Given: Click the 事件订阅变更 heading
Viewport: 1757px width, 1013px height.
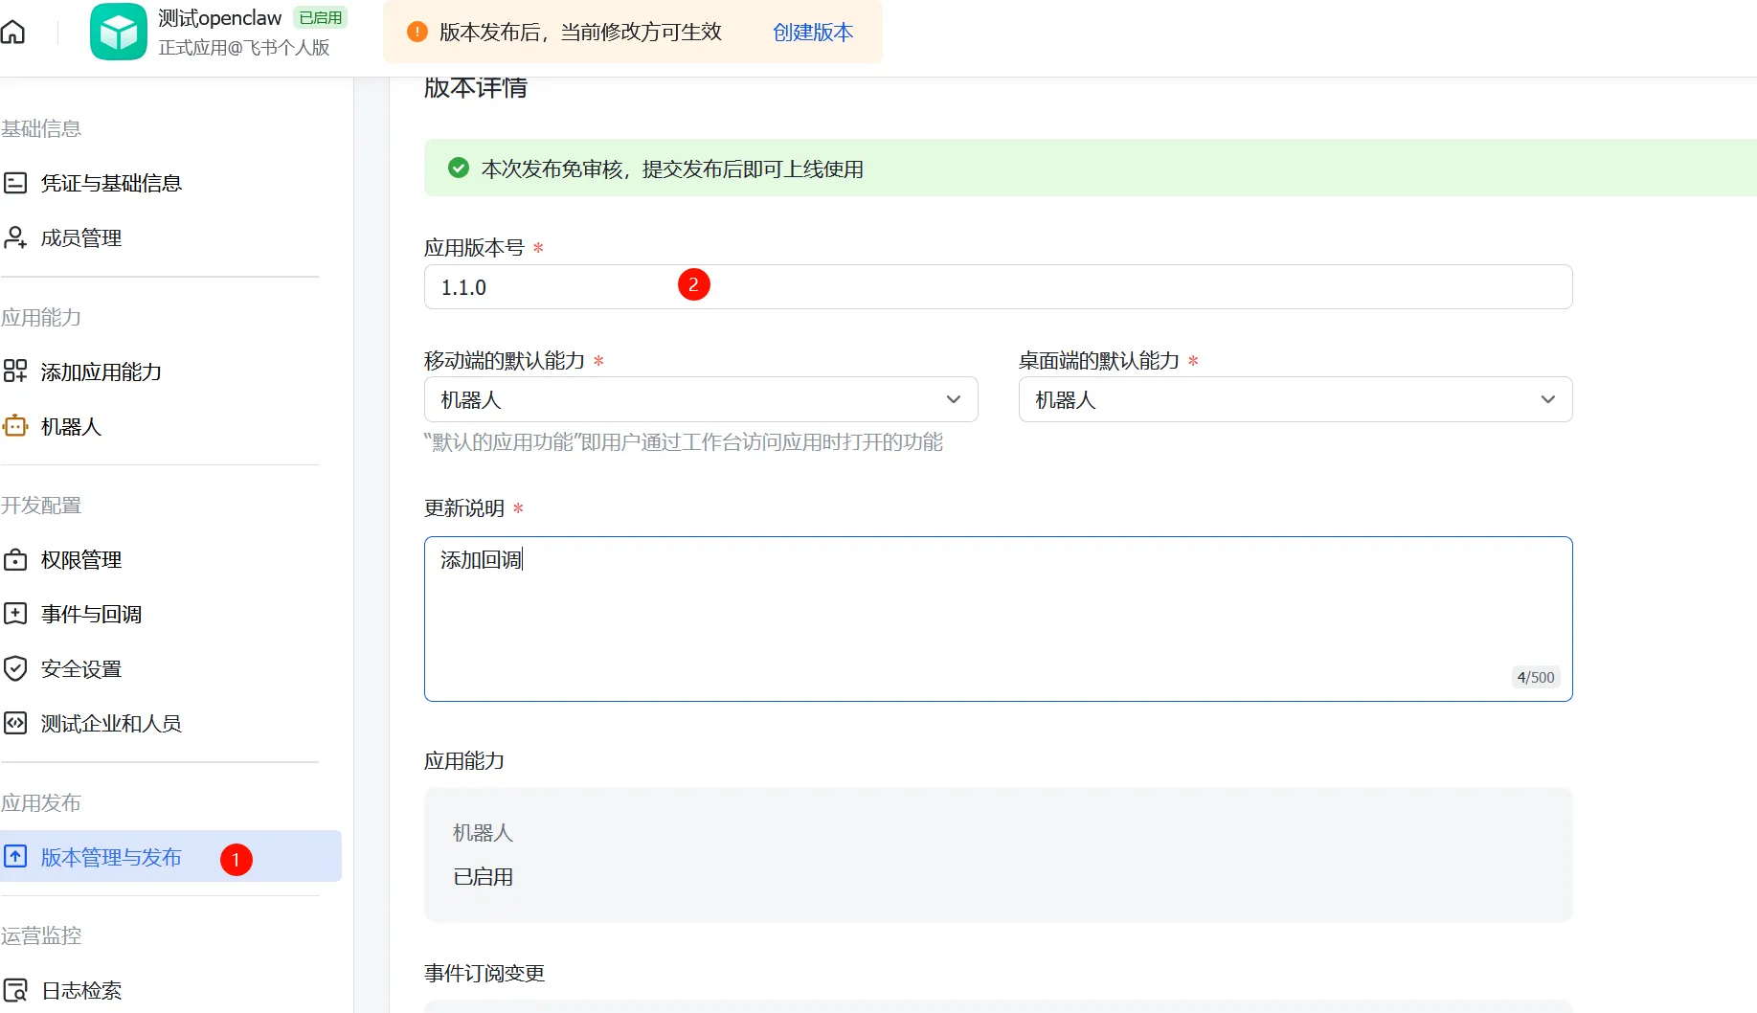Looking at the screenshot, I should [x=484, y=973].
